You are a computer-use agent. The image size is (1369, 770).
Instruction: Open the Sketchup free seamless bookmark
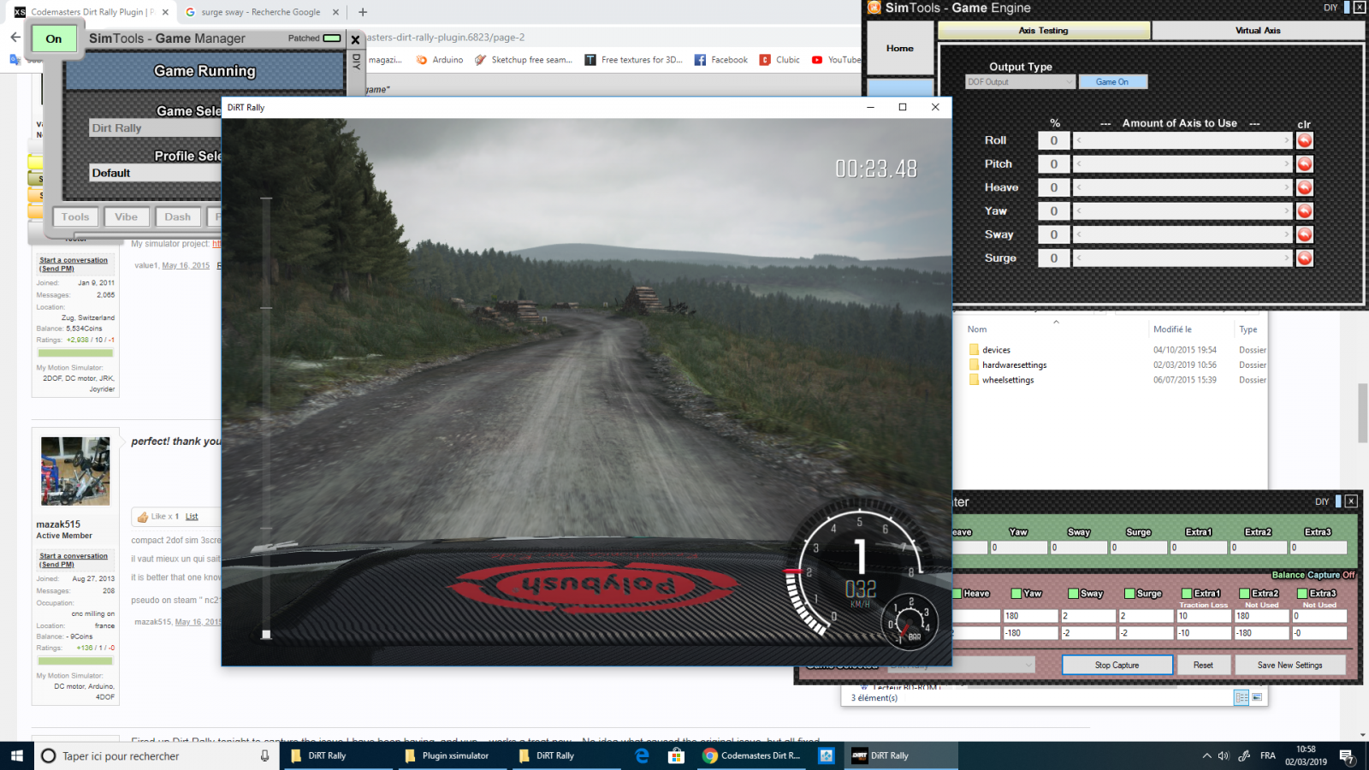click(x=523, y=60)
